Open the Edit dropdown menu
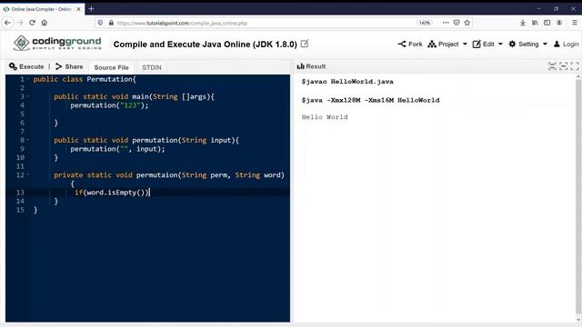582x327 pixels. [x=487, y=45]
